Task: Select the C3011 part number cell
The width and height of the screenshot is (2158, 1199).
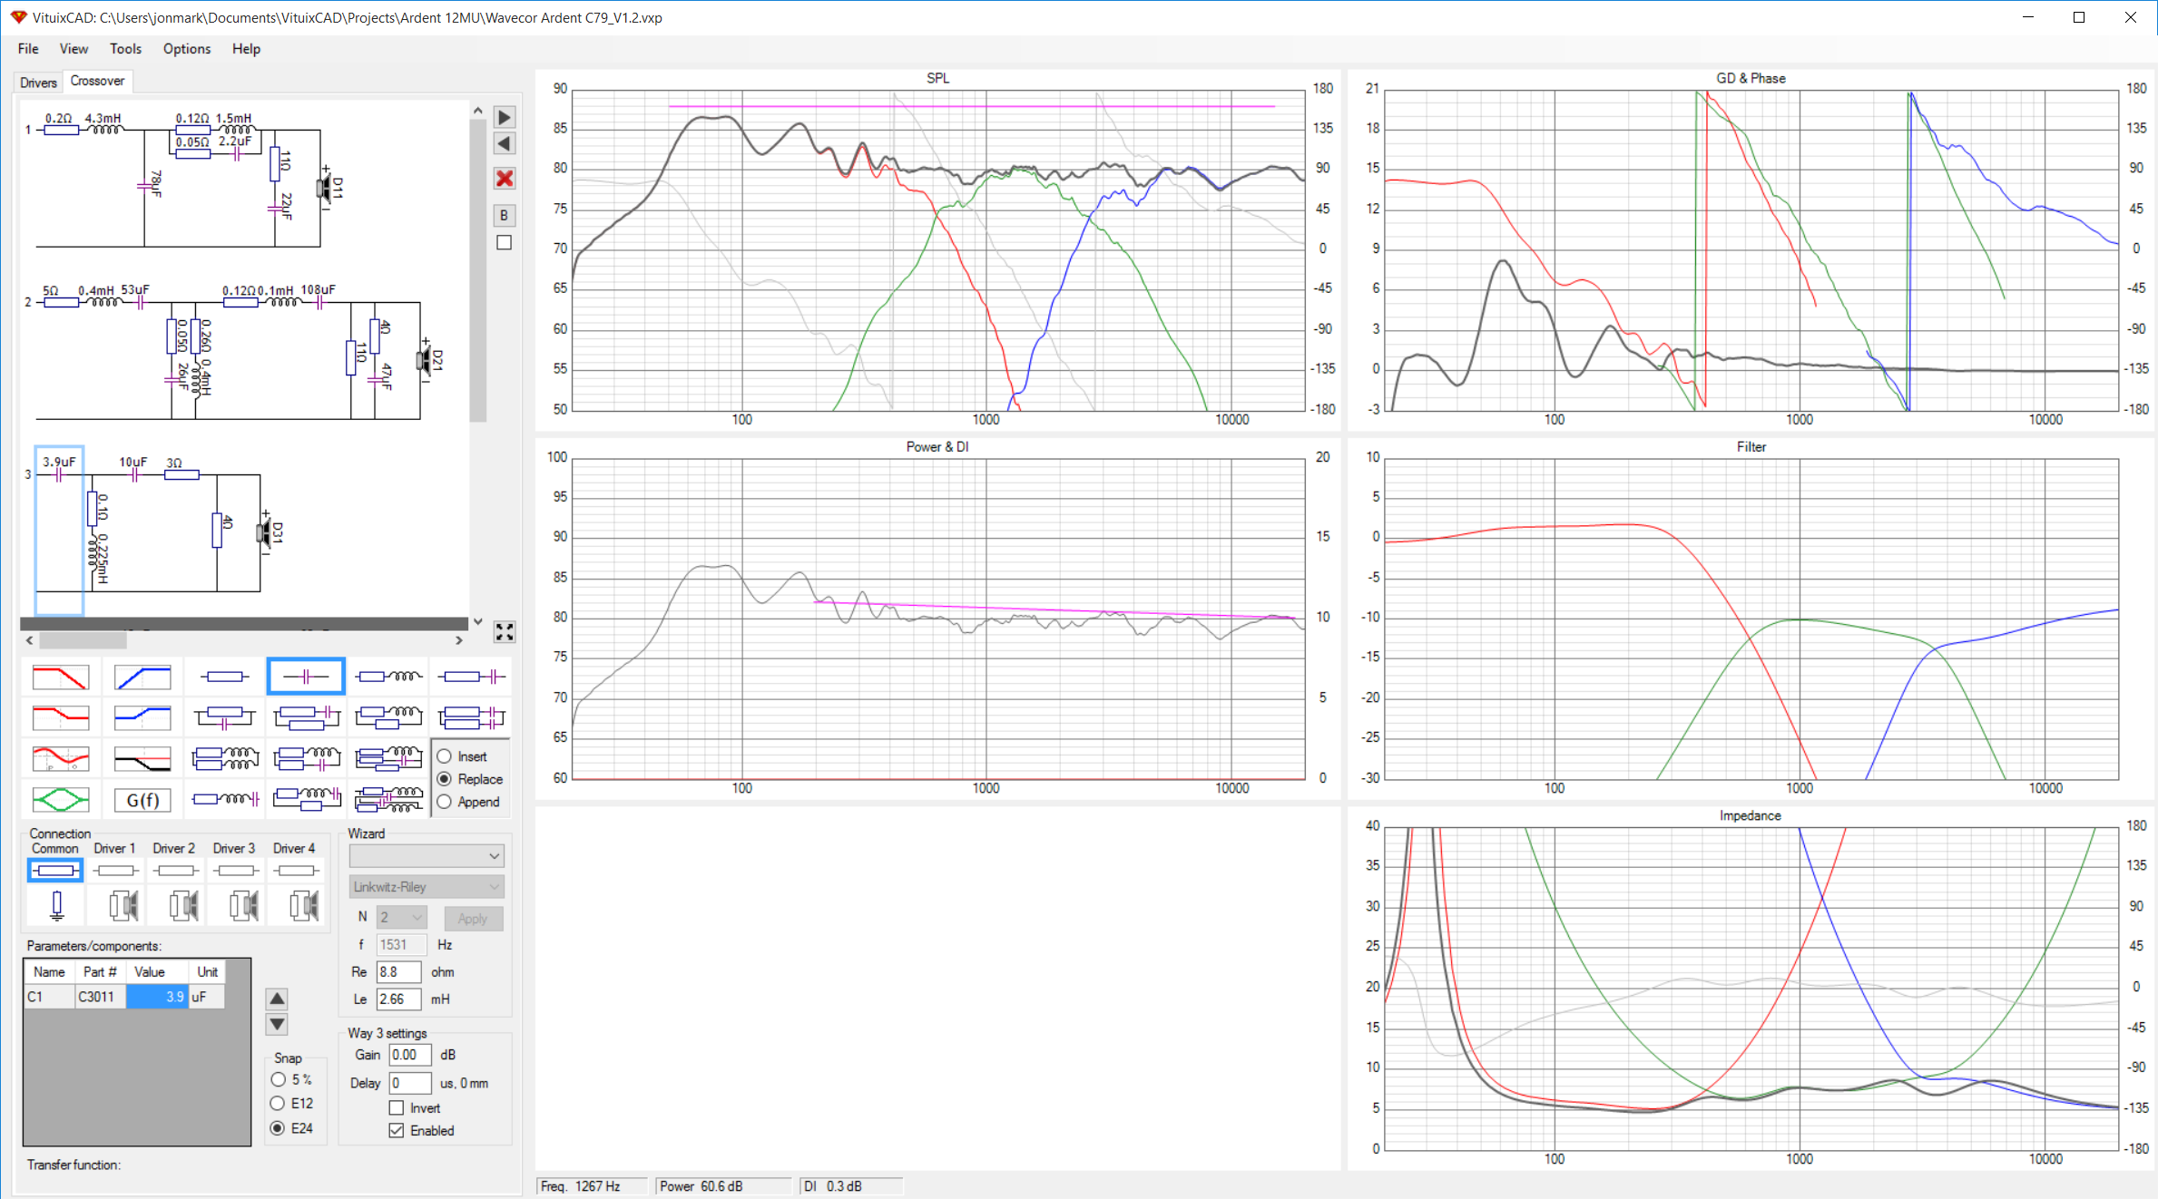Action: tap(100, 997)
